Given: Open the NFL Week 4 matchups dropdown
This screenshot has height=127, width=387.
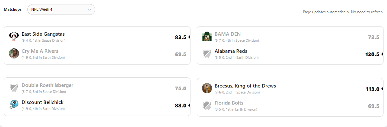Looking at the screenshot, I should point(61,9).
